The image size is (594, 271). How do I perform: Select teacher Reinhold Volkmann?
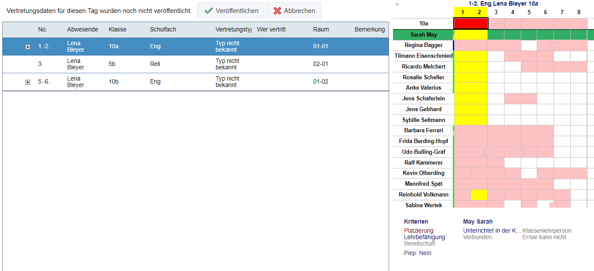coord(424,194)
